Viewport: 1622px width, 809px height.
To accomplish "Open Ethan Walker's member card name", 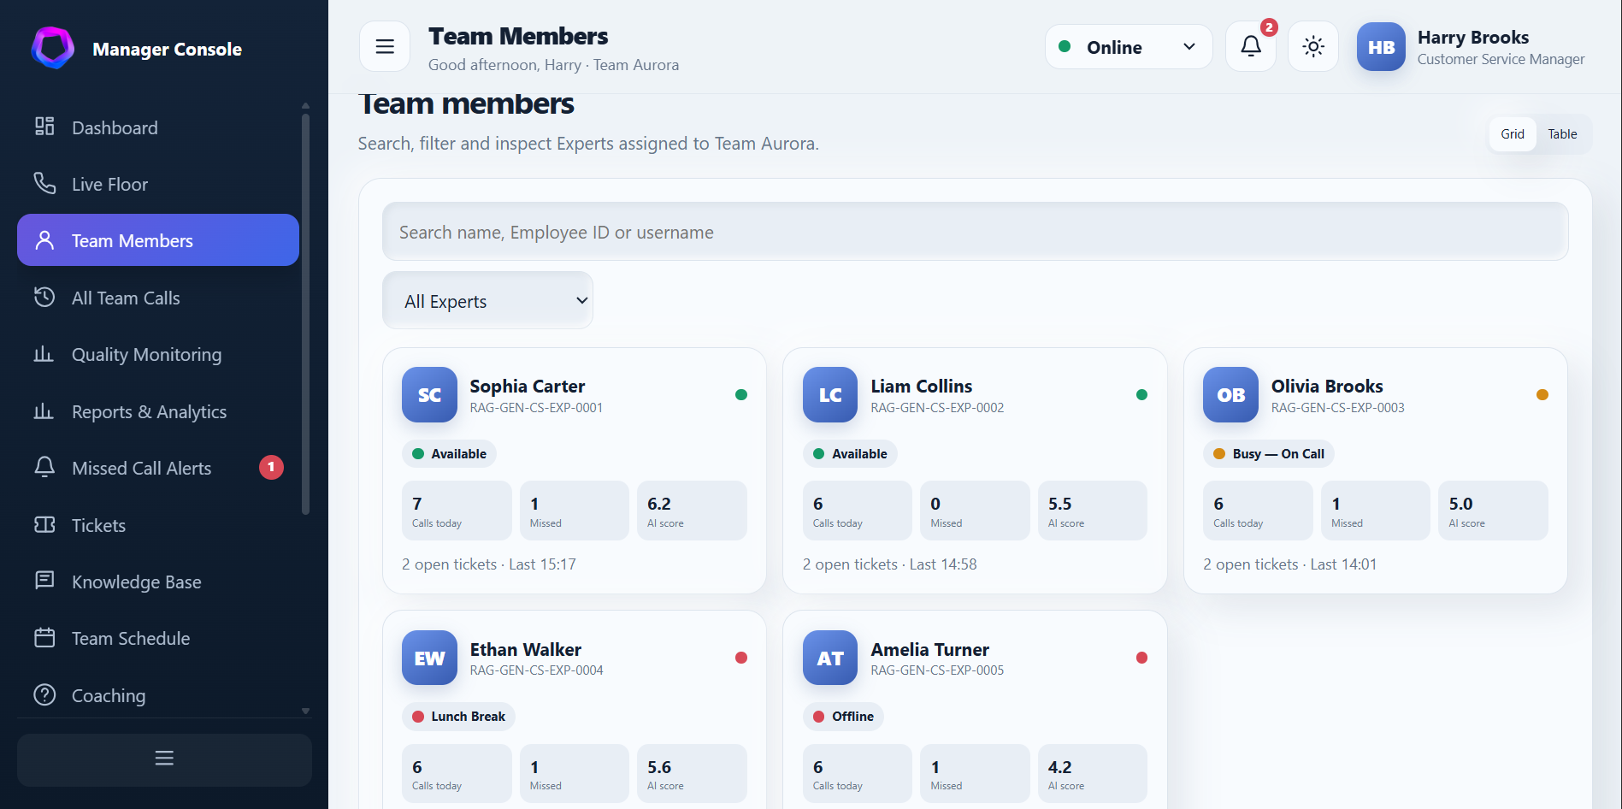I will pos(525,650).
